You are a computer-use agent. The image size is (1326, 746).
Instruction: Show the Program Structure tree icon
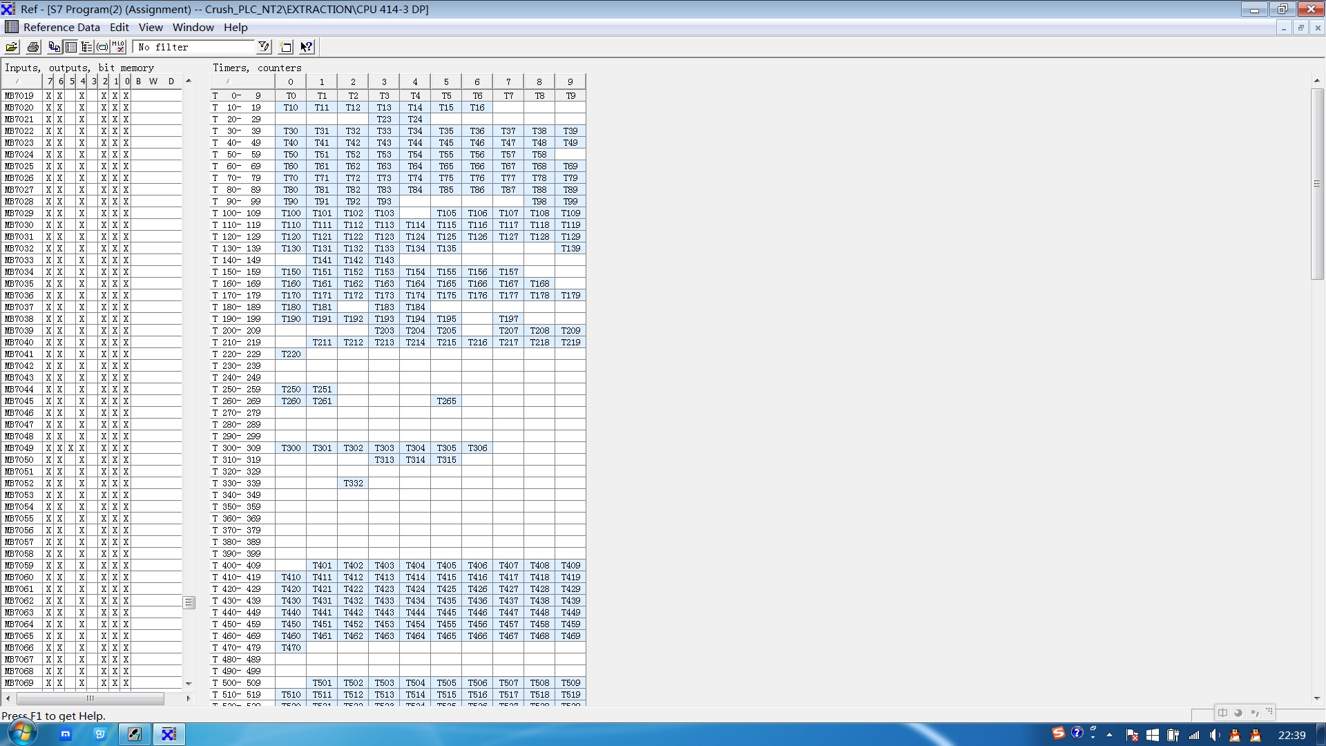[86, 47]
